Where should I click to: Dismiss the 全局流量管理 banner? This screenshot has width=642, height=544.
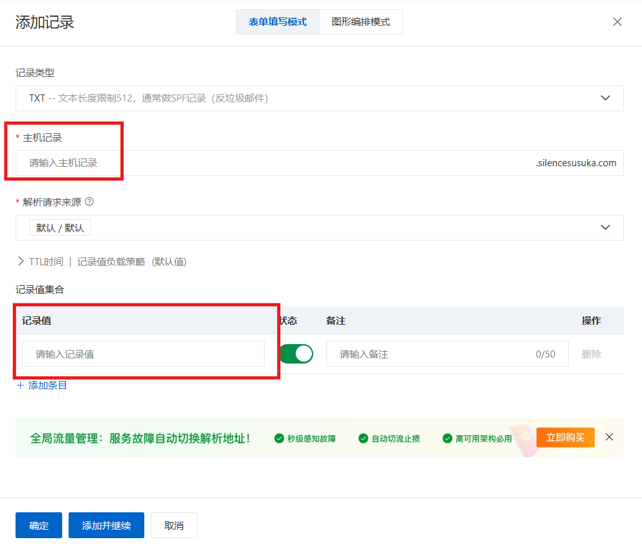(609, 437)
